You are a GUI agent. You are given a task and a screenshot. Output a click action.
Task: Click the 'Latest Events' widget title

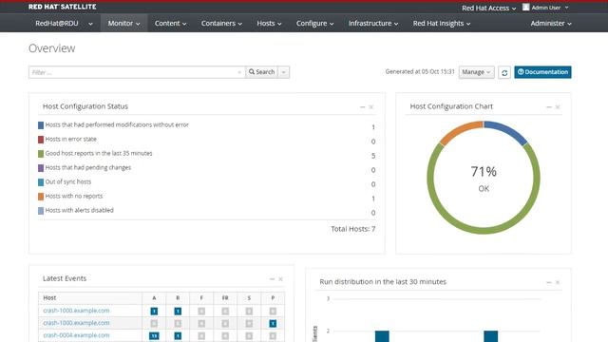[x=65, y=278]
